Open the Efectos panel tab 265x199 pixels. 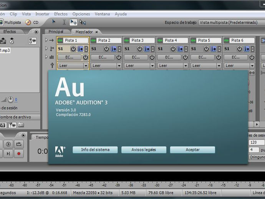click(10, 32)
